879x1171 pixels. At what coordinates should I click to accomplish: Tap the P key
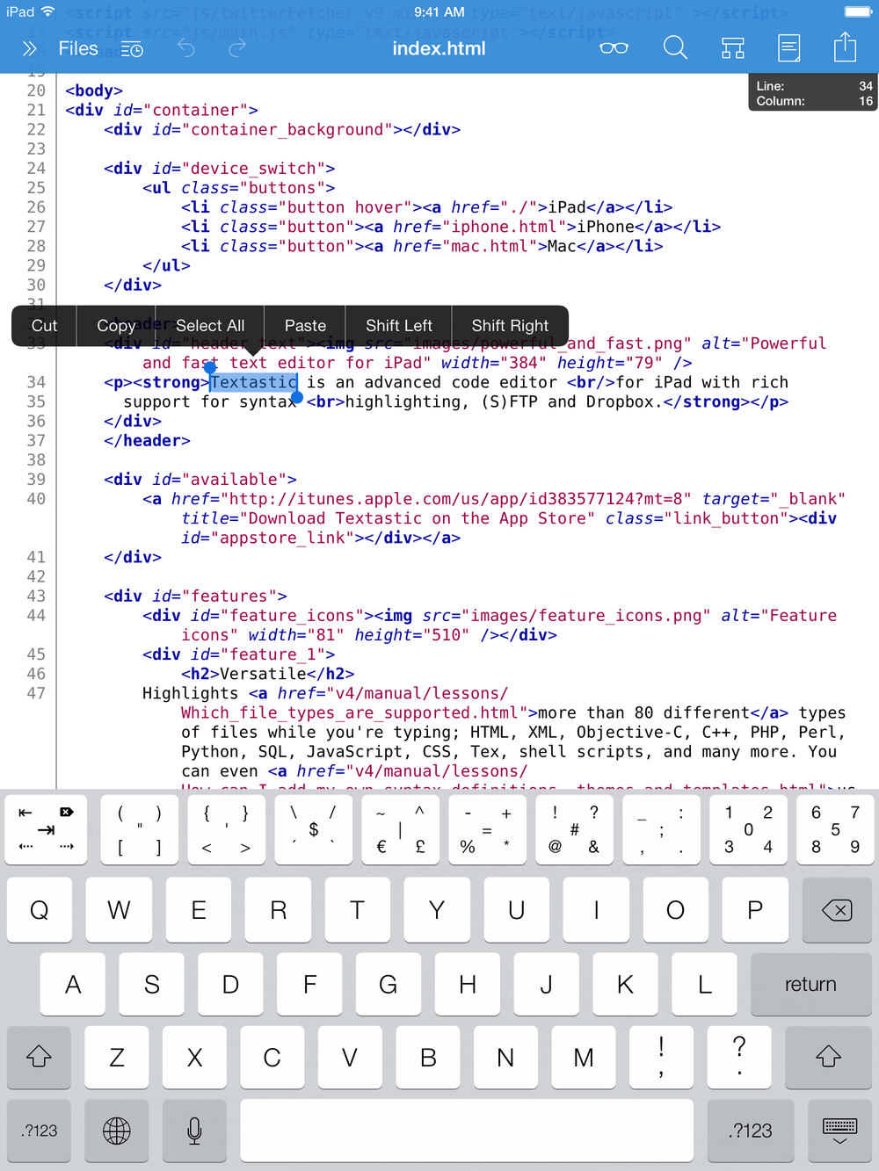pyautogui.click(x=754, y=910)
